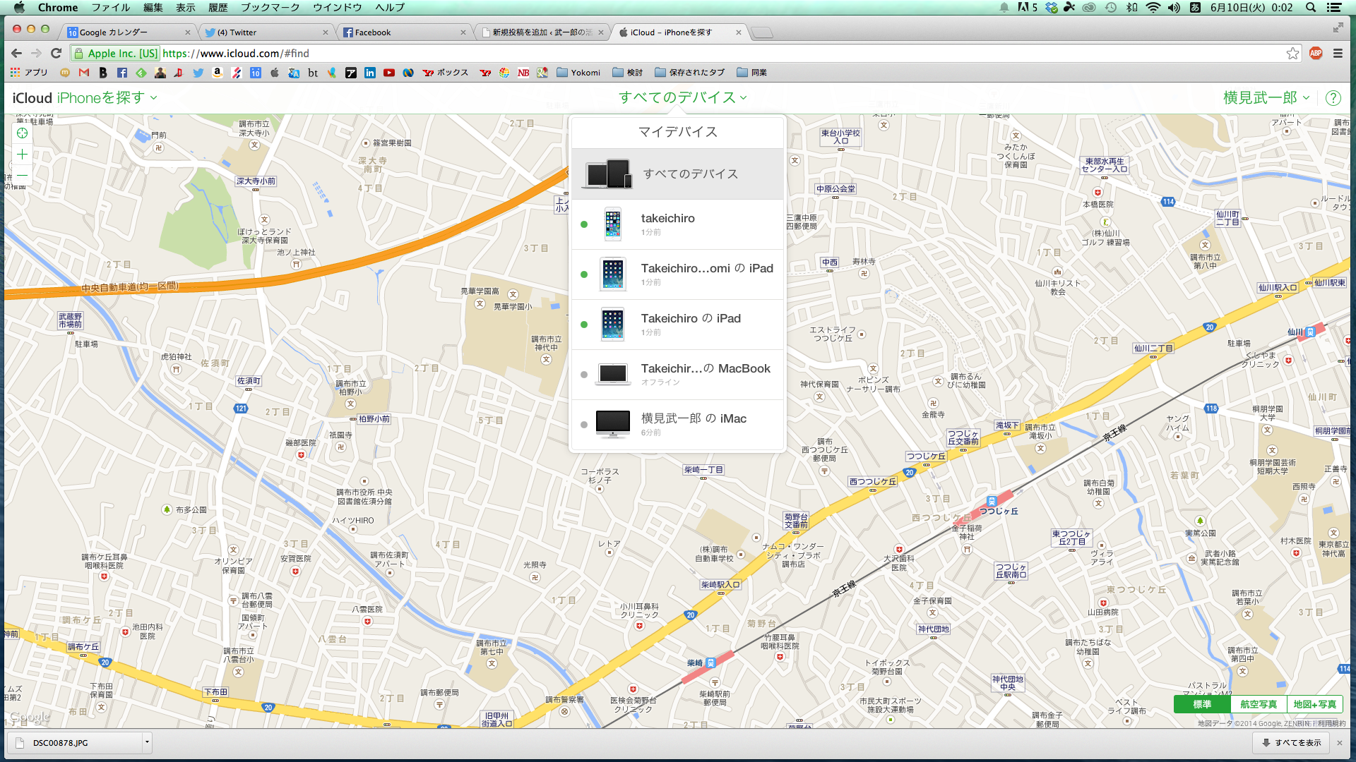This screenshot has height=762, width=1356.
Task: Click the Apple Inc. [US] security badge
Action: coord(117,54)
